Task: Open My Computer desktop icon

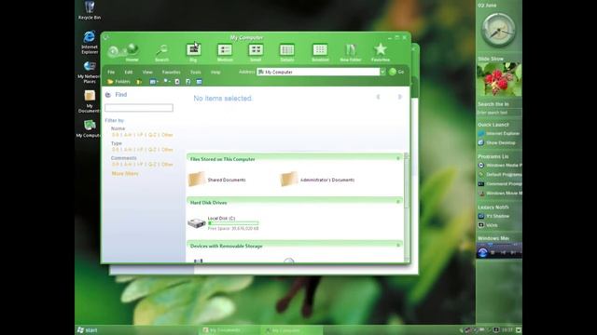Action: [90, 128]
